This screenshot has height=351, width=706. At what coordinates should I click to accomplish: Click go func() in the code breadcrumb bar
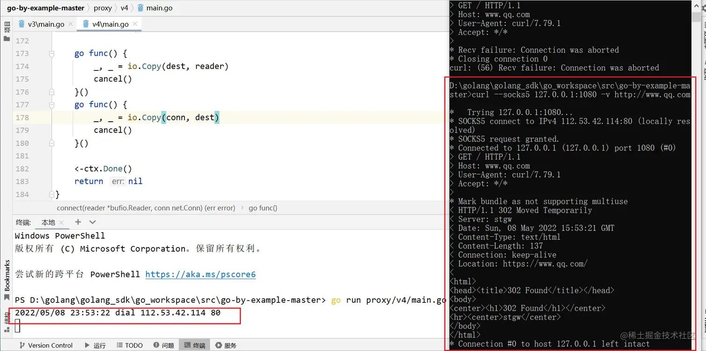tap(263, 208)
